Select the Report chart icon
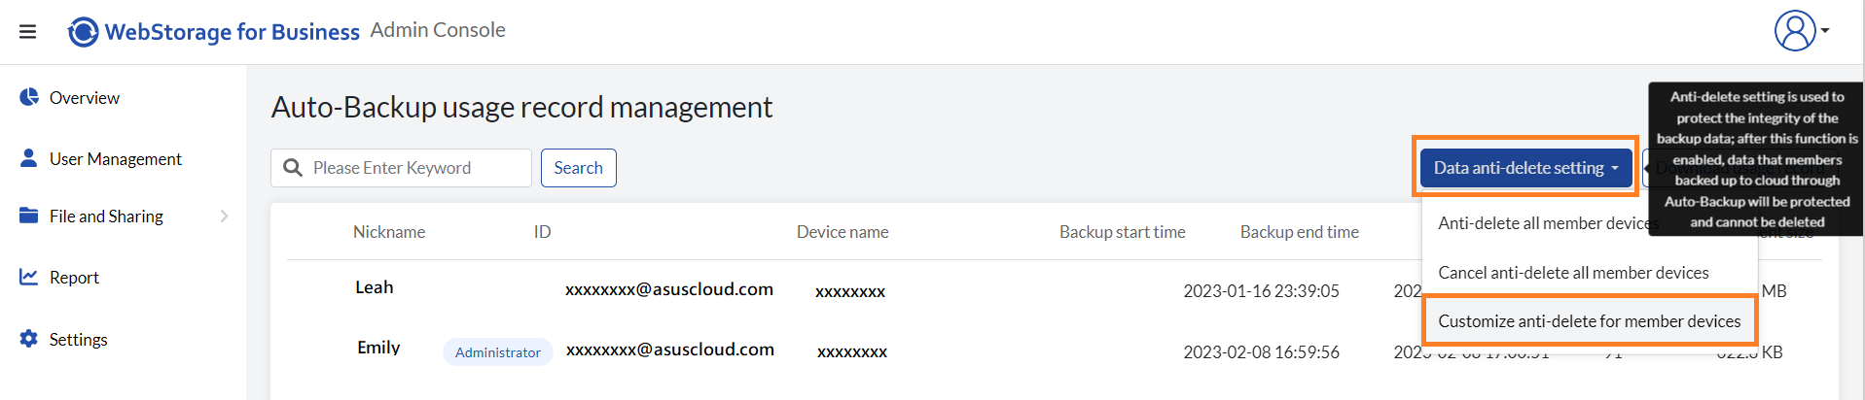The height and width of the screenshot is (400, 1865). 29,277
